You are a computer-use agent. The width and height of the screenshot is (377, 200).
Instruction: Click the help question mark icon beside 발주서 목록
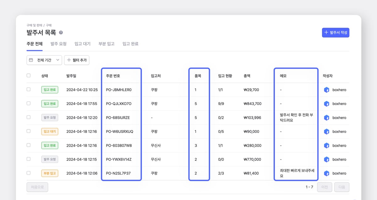pos(61,33)
